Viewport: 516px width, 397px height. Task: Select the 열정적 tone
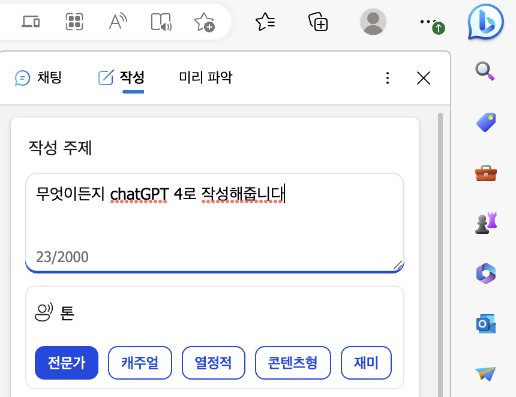coord(213,363)
